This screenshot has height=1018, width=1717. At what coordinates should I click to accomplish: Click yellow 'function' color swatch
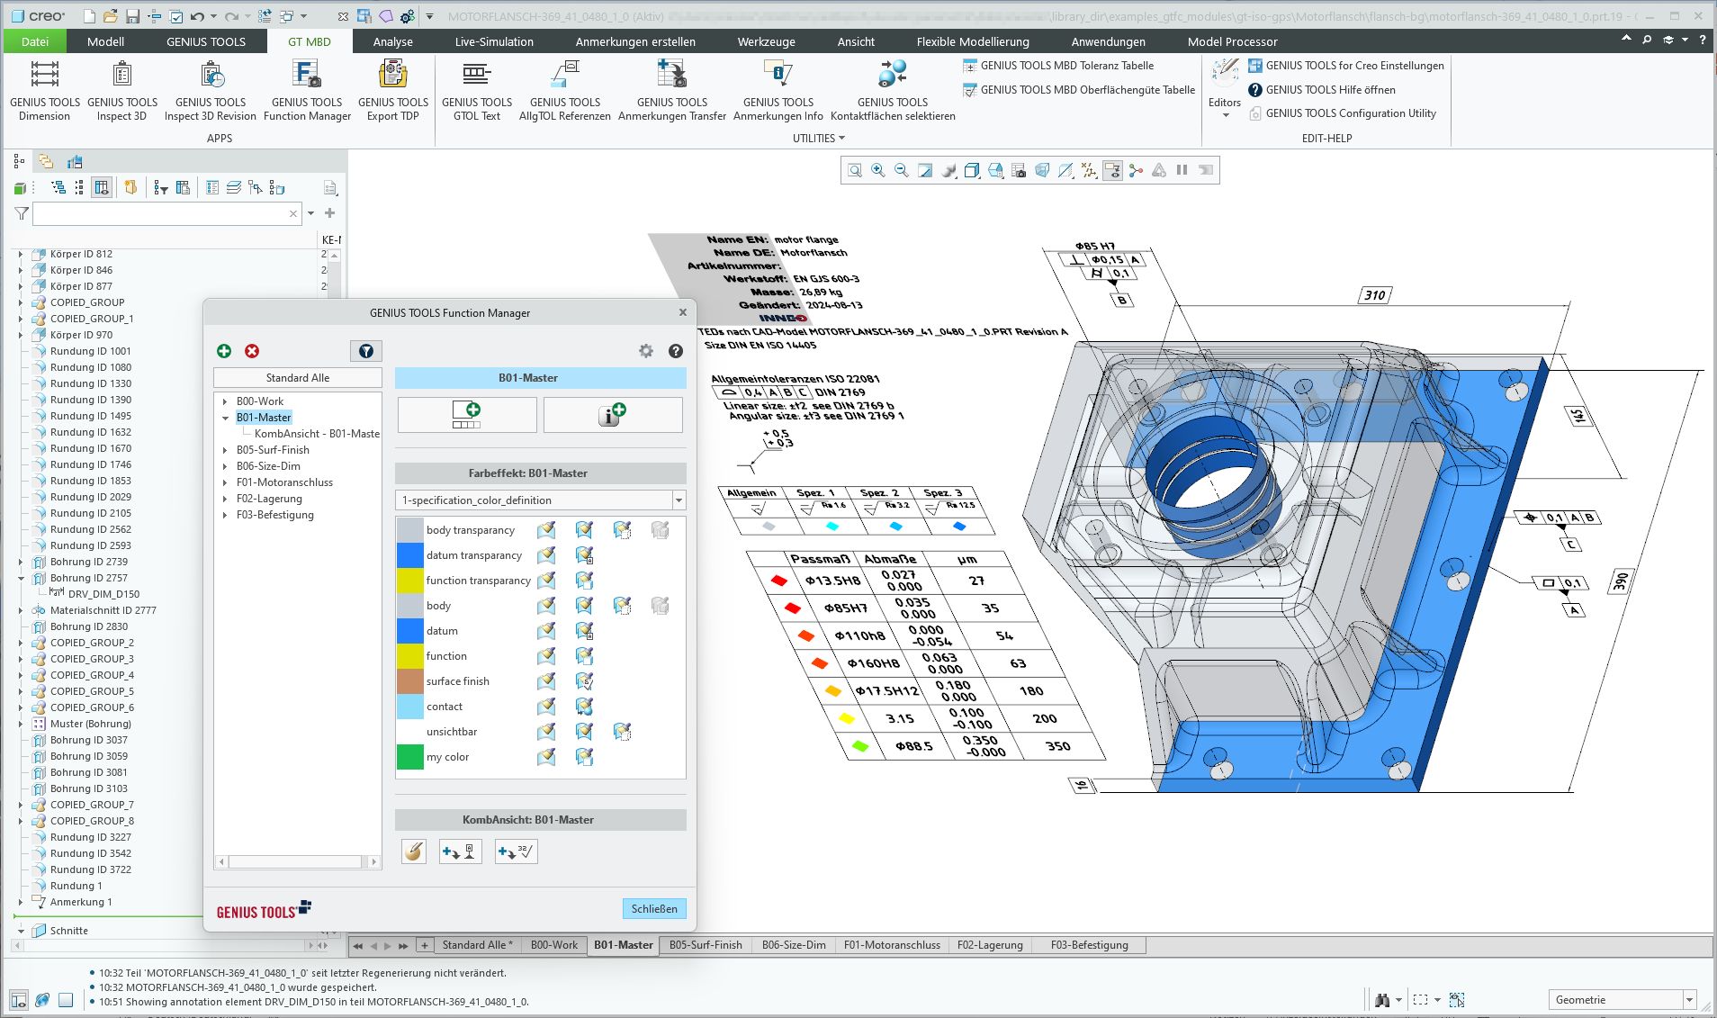click(x=410, y=656)
